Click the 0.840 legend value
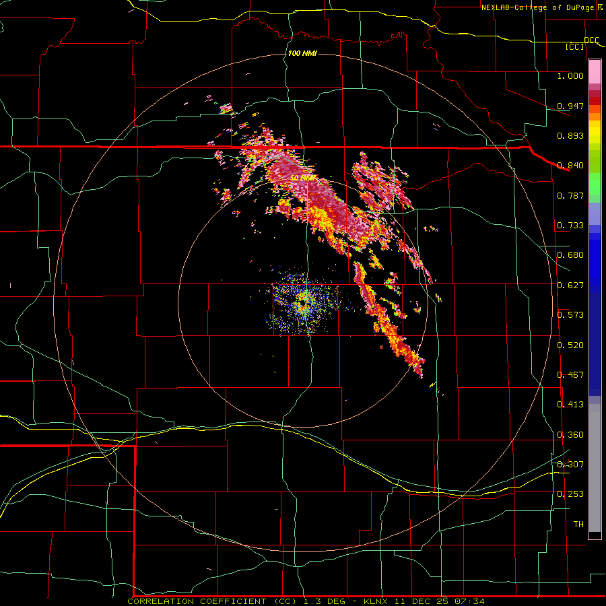606x606 pixels. point(570,165)
